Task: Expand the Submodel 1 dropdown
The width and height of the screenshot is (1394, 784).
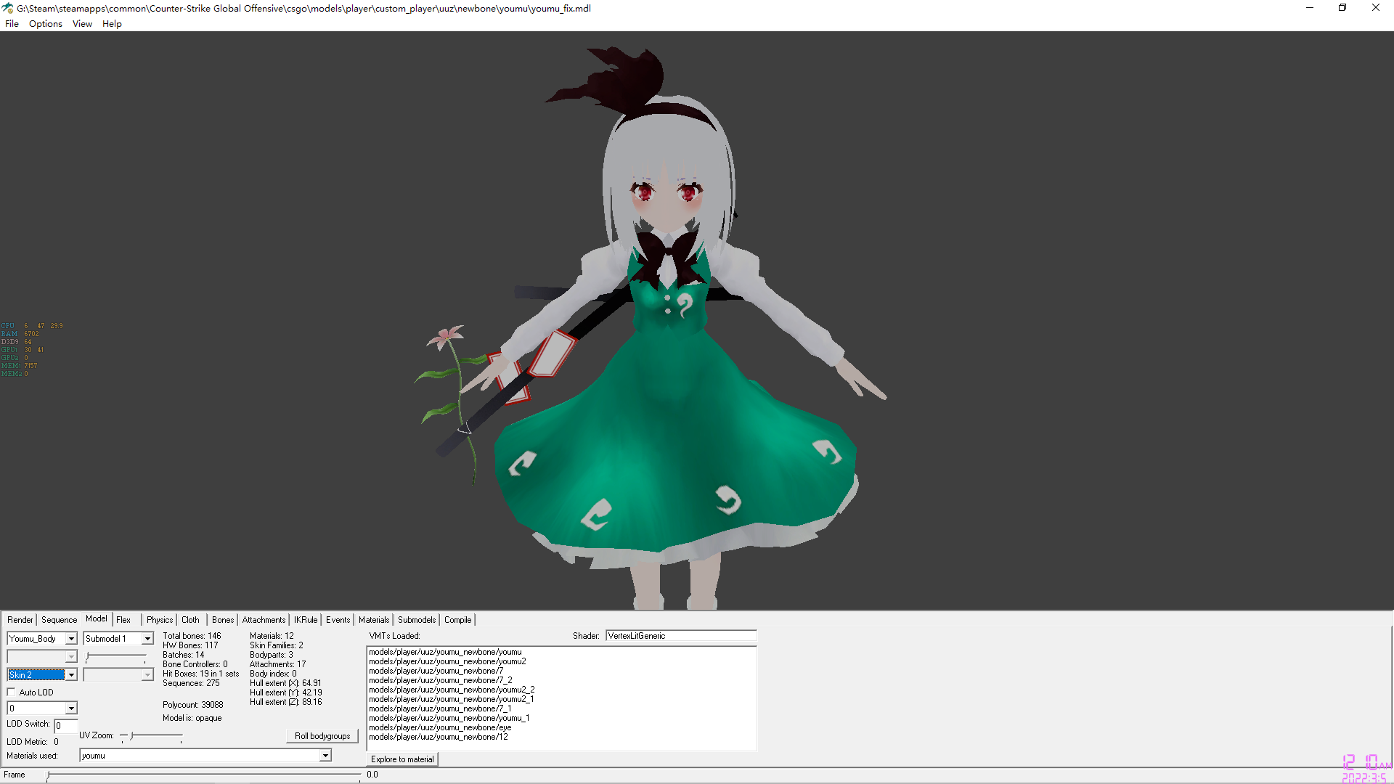Action: [147, 639]
